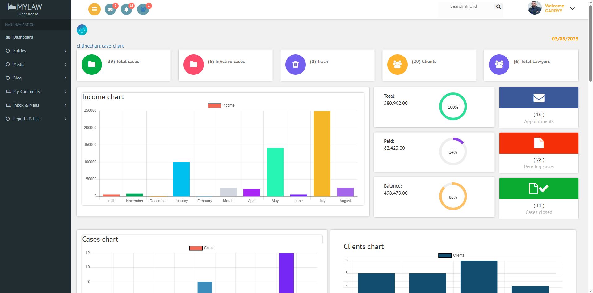Click the blue power refresh icon

(82, 30)
